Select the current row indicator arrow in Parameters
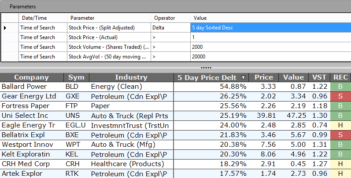The height and width of the screenshot is (178, 351). pyautogui.click(x=5, y=28)
